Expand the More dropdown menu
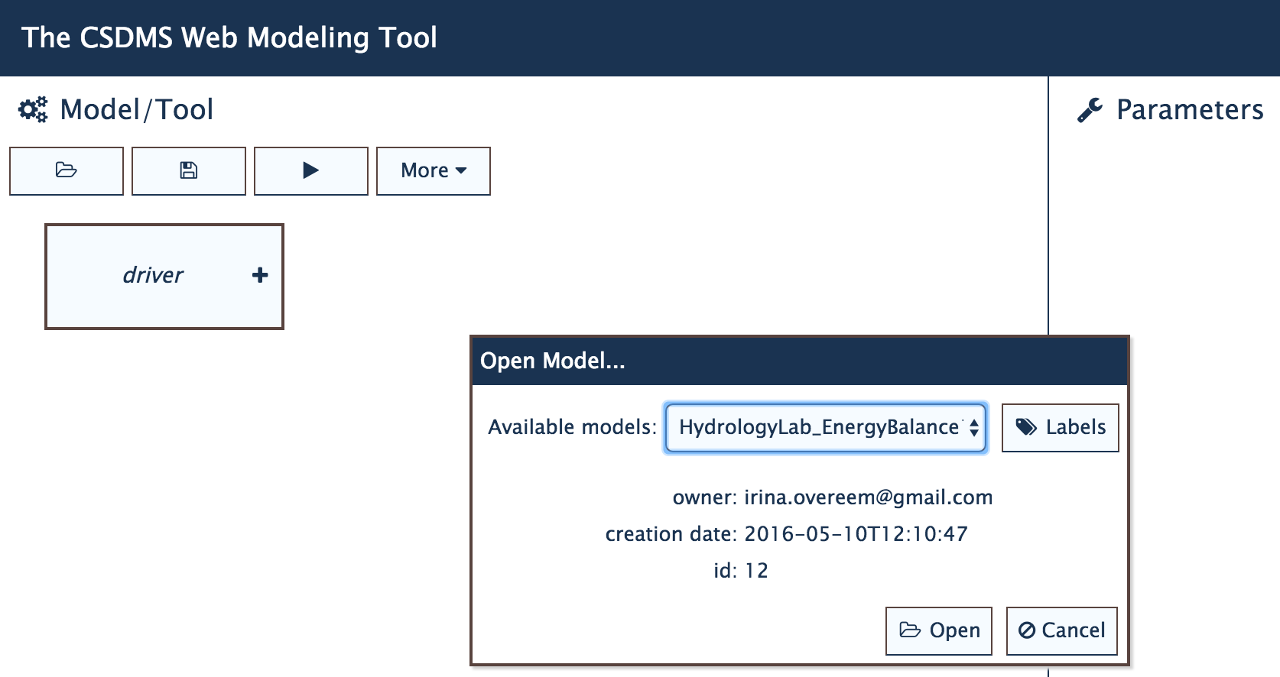 coord(434,171)
